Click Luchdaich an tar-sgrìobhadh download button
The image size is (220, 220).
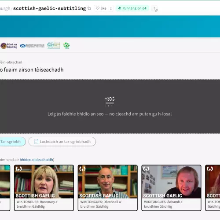(x=62, y=142)
